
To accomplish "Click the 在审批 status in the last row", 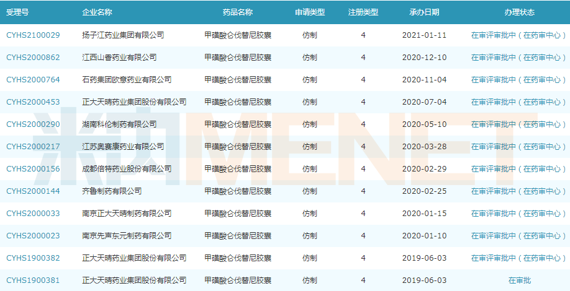I will (x=519, y=280).
